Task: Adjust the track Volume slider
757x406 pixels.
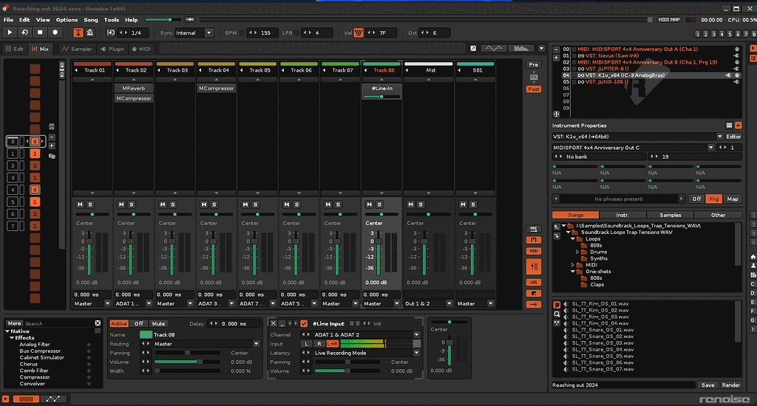Action: coord(187,362)
